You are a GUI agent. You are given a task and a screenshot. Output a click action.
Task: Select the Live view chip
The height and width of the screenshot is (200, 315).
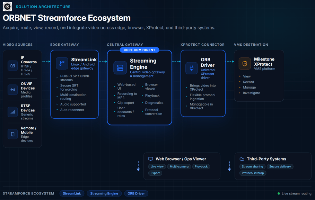tap(157, 166)
